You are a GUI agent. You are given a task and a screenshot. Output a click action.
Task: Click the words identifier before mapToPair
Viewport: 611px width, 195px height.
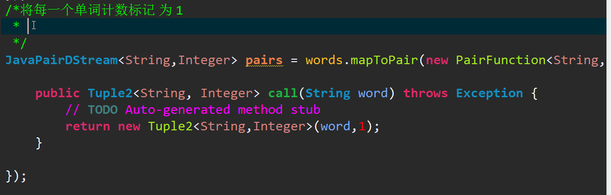coord(324,61)
